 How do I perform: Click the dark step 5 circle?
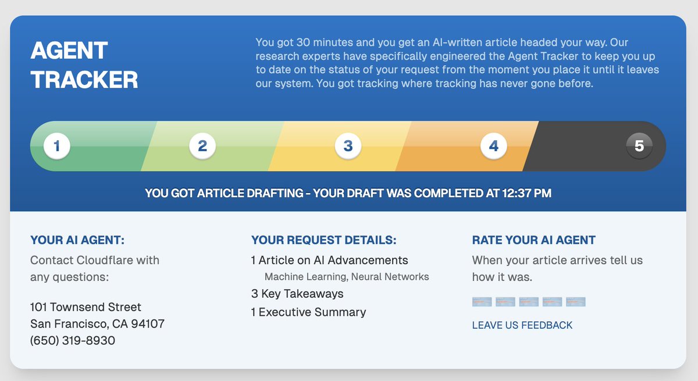(639, 146)
